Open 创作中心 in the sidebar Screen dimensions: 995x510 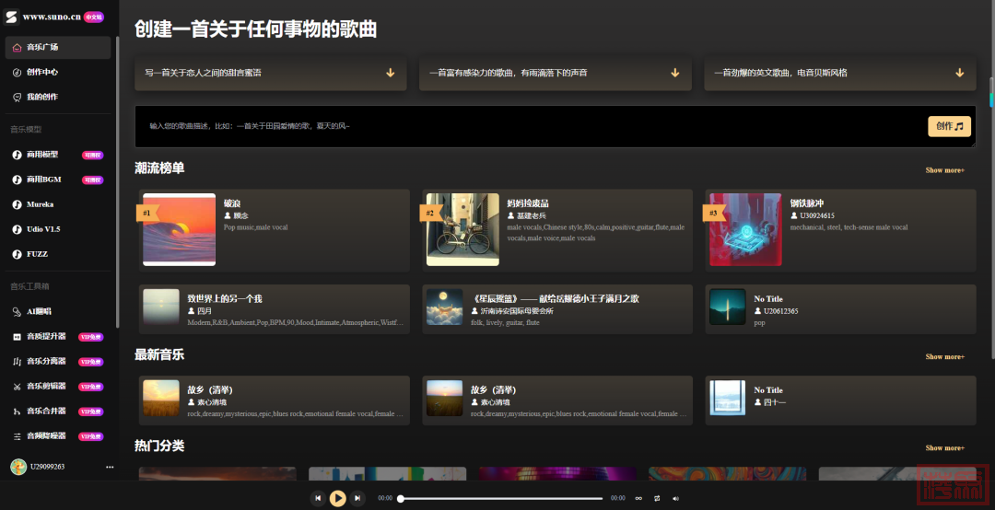(41, 72)
